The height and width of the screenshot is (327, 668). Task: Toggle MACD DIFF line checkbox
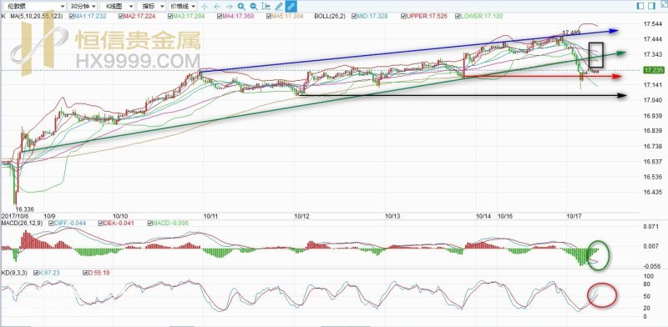coord(52,223)
